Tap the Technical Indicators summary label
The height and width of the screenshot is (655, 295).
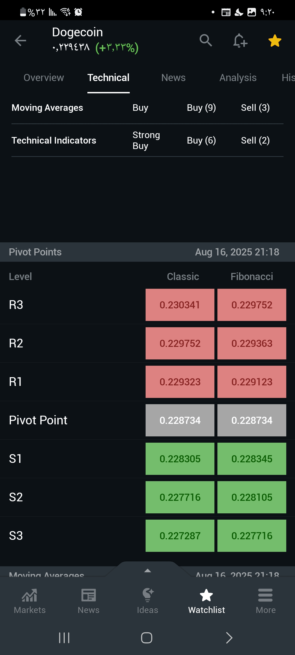tap(54, 141)
